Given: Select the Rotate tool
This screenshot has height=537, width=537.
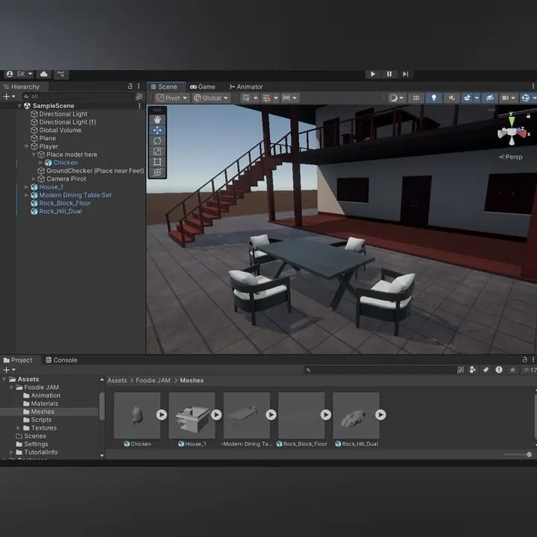Looking at the screenshot, I should 157,141.
